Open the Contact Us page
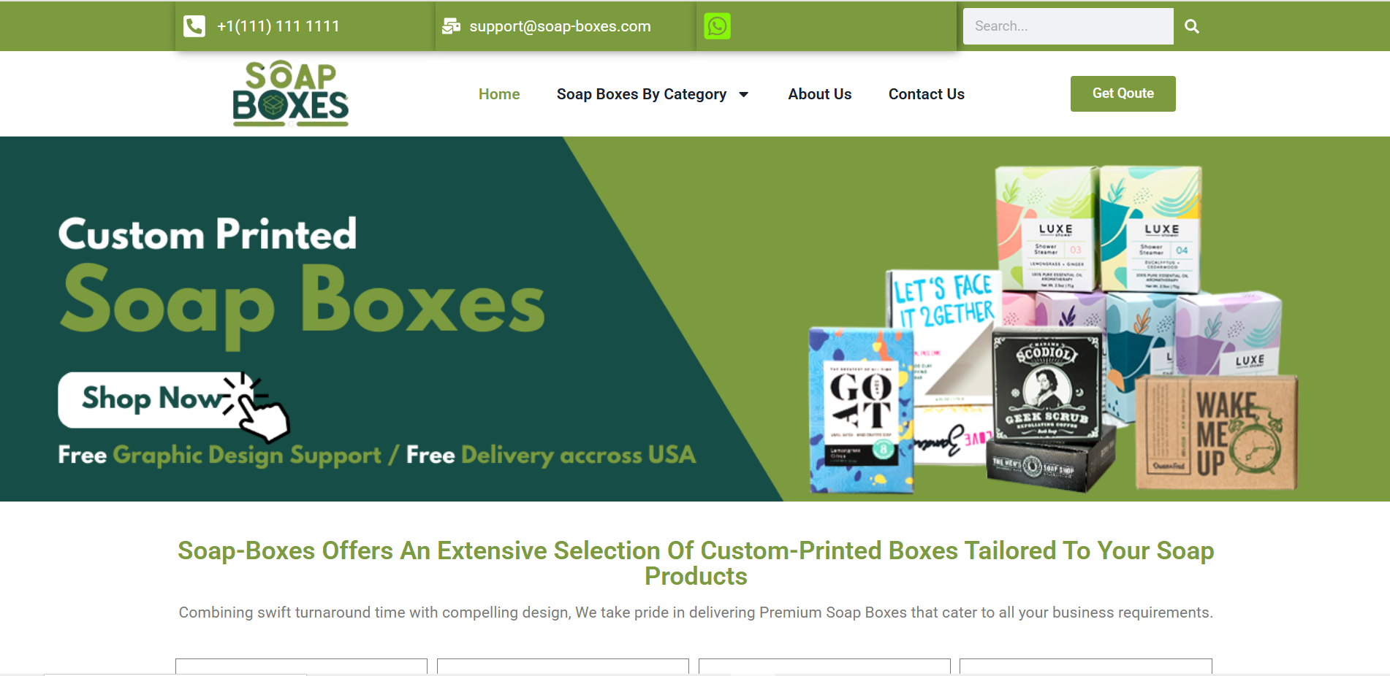Viewport: 1390px width, 676px height. (x=926, y=94)
